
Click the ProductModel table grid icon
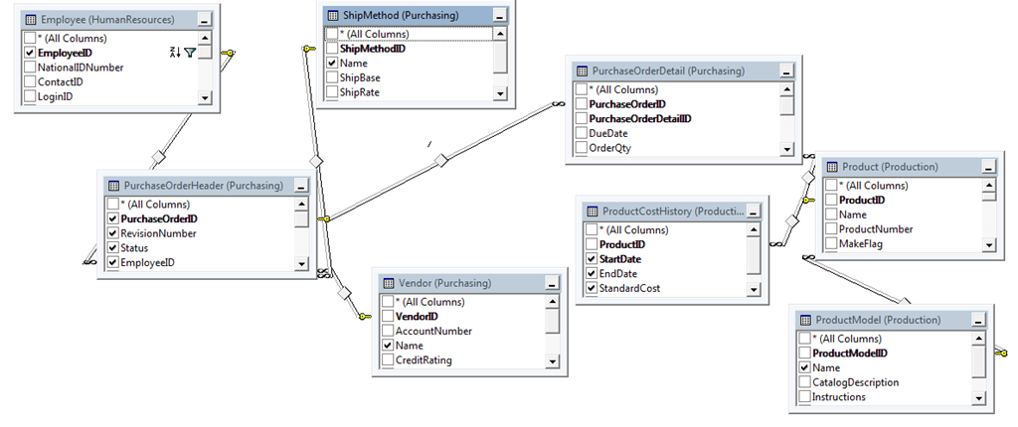tap(805, 320)
